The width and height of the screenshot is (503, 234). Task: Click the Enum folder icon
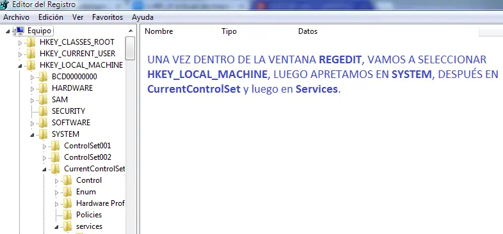click(x=68, y=192)
